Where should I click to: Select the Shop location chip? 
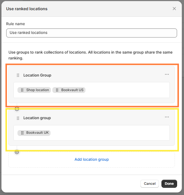click(34, 90)
